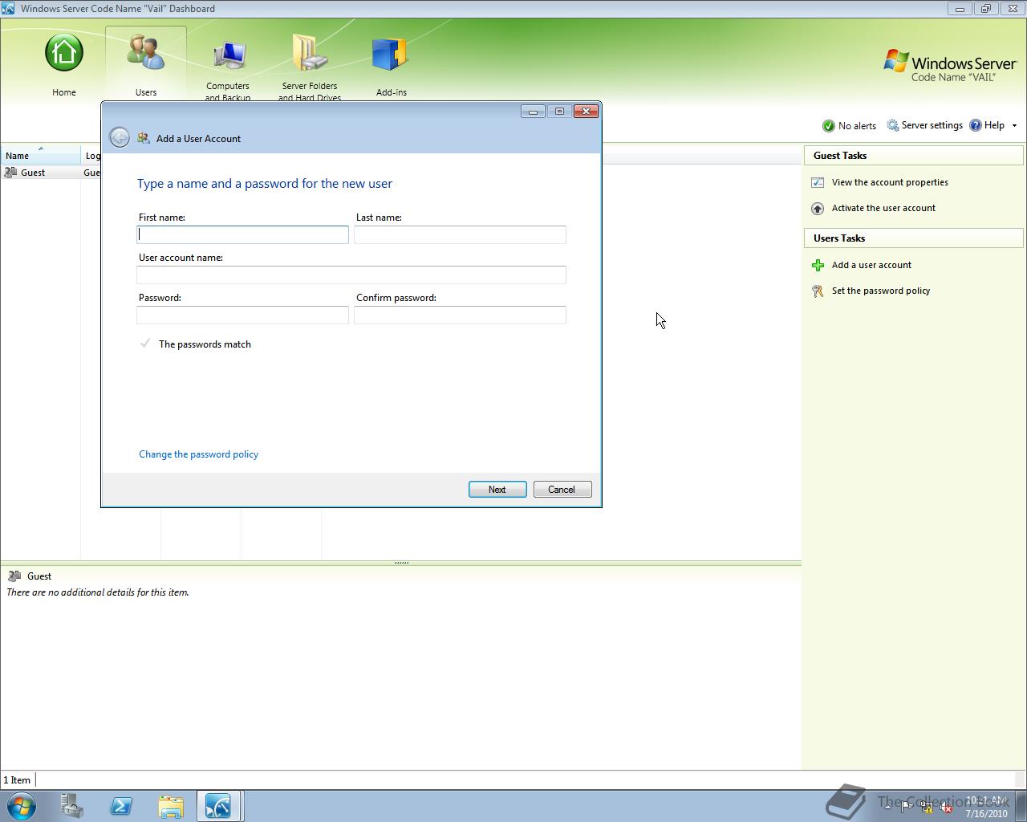The width and height of the screenshot is (1027, 822).
Task: Click the pane splitter grip handle
Action: click(401, 563)
